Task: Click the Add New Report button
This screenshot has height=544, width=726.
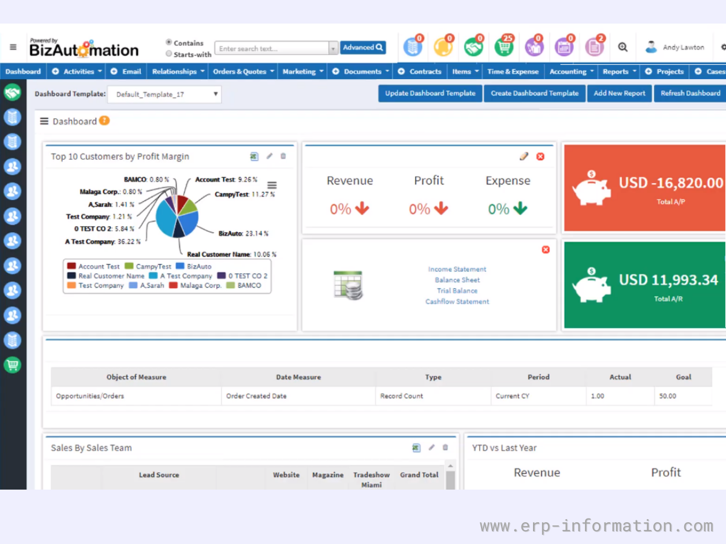Action: (x=620, y=94)
